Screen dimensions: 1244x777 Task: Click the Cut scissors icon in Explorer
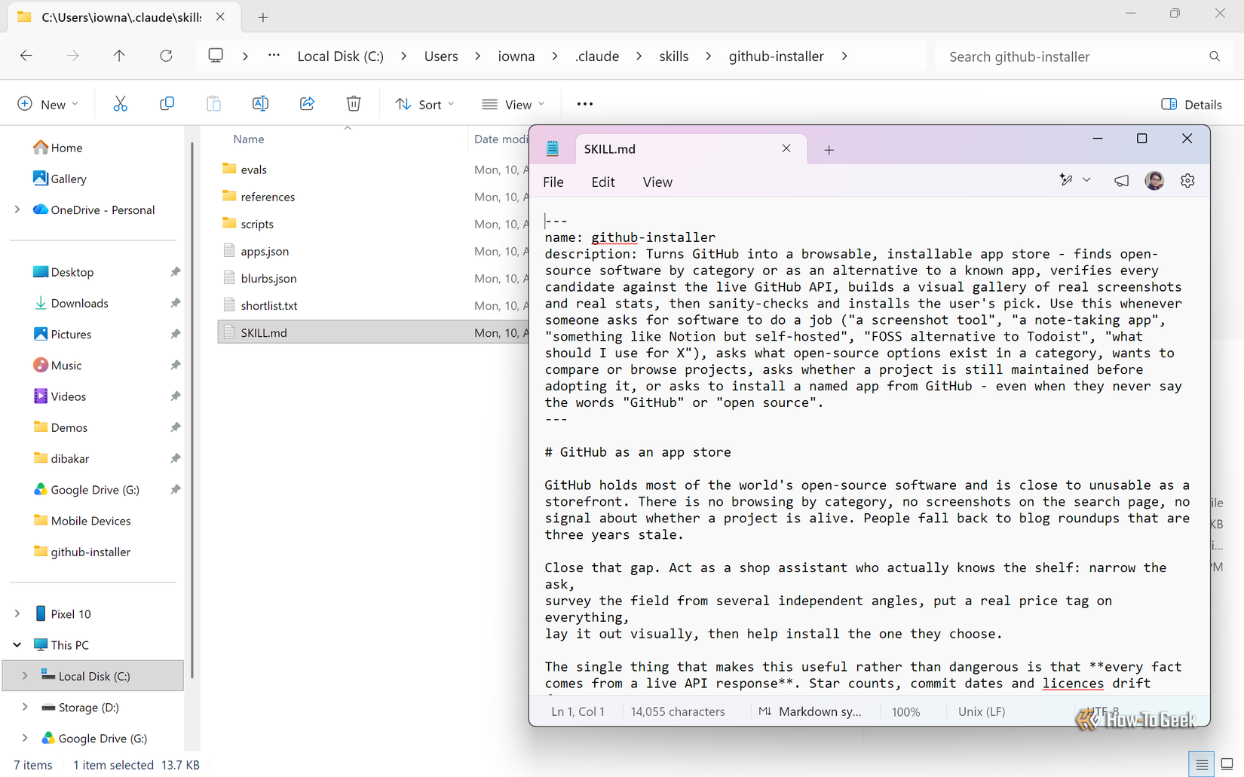click(120, 104)
